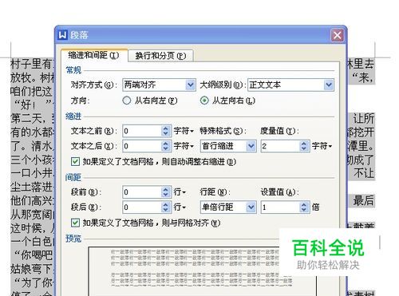
Task: Click the 设置值 input field showing 1
Action: point(280,207)
